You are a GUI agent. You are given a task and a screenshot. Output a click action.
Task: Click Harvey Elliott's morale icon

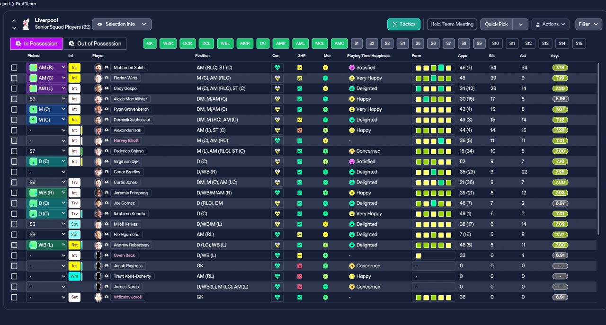coord(325,141)
